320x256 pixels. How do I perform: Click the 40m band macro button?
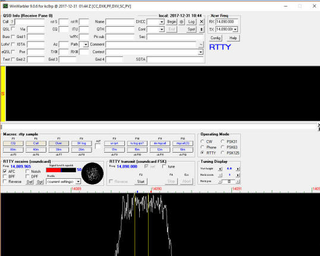click(x=36, y=150)
